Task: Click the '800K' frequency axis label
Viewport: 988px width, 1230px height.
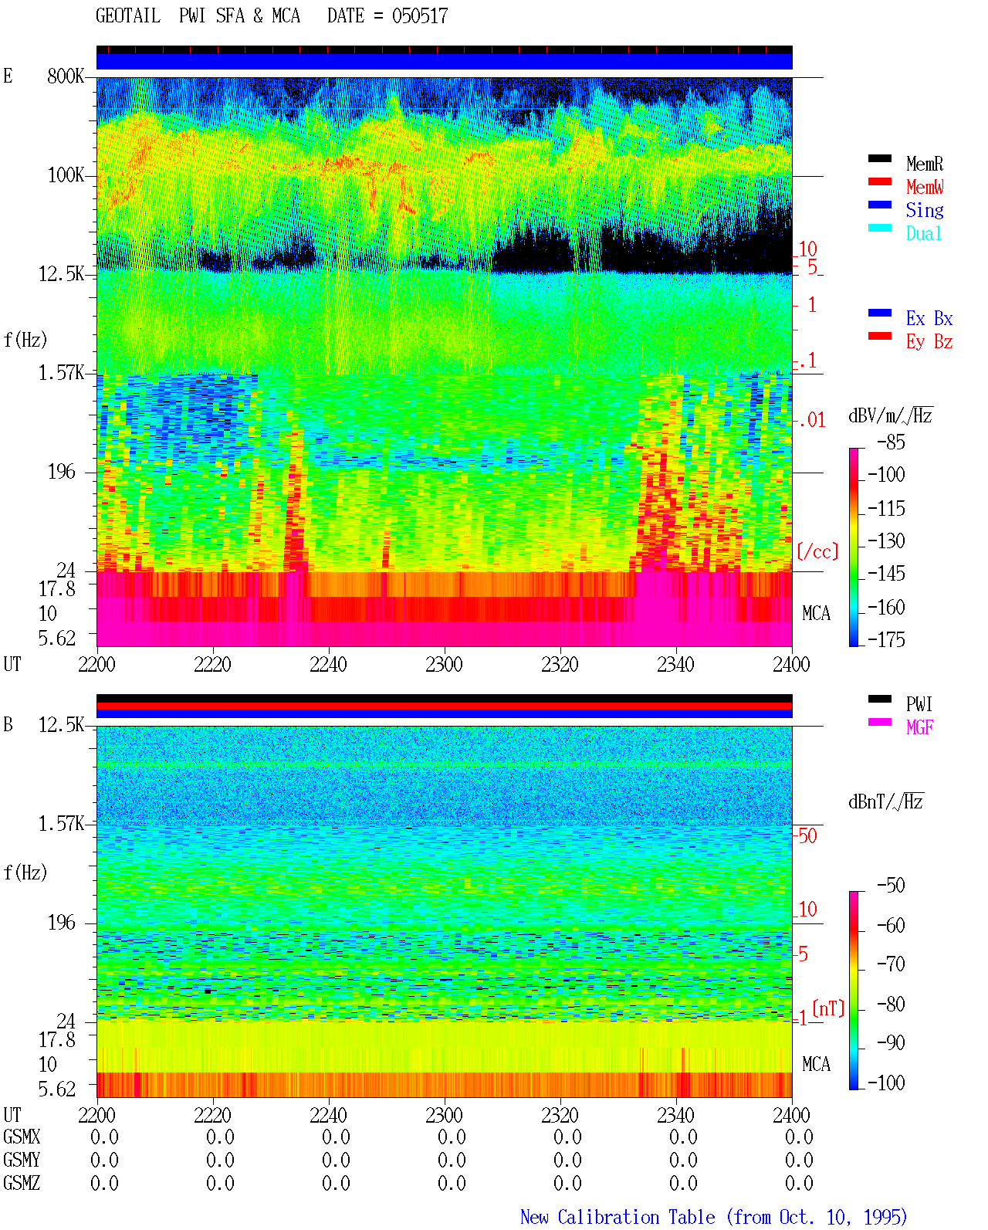Action: (66, 76)
